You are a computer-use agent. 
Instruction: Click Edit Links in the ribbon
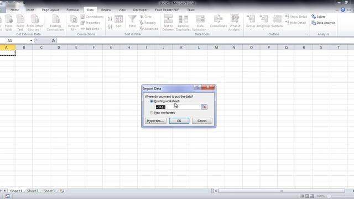coord(90,29)
